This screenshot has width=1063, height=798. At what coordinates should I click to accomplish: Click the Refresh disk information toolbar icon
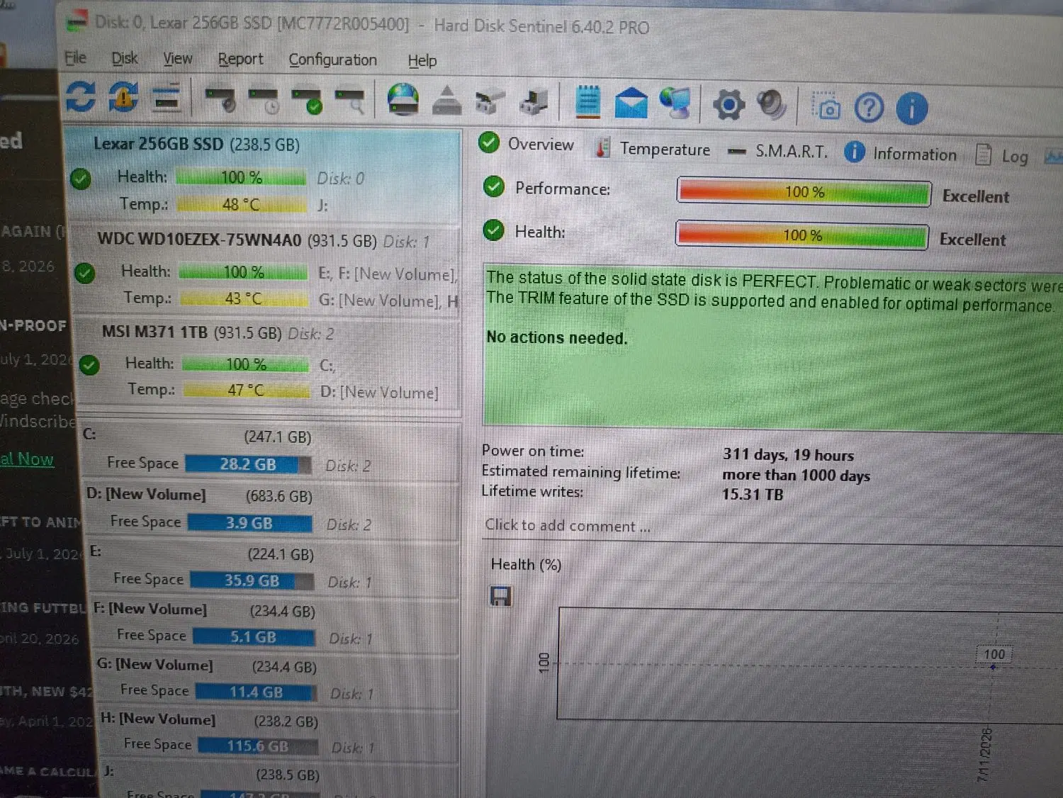[x=80, y=96]
